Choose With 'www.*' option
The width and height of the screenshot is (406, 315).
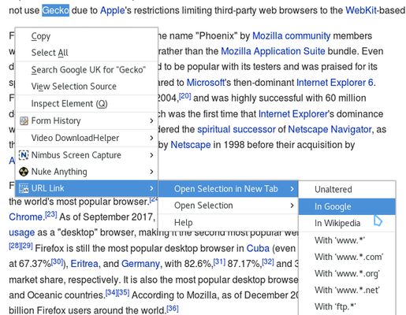[x=347, y=240]
